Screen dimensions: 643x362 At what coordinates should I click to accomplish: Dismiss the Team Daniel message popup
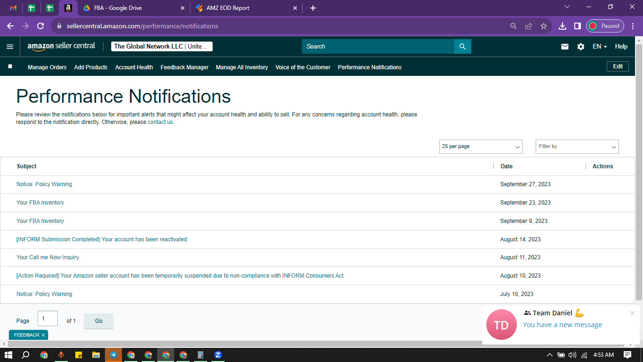[x=632, y=313]
